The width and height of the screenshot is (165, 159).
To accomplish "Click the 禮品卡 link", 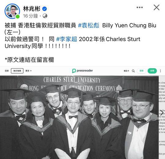I will point(127,71).
